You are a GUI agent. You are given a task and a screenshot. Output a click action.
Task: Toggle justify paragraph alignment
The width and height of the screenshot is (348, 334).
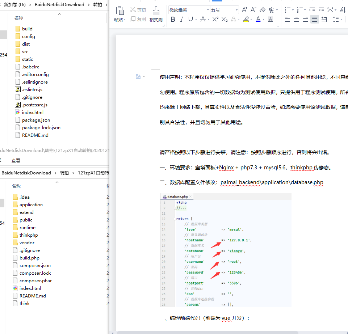point(315,19)
